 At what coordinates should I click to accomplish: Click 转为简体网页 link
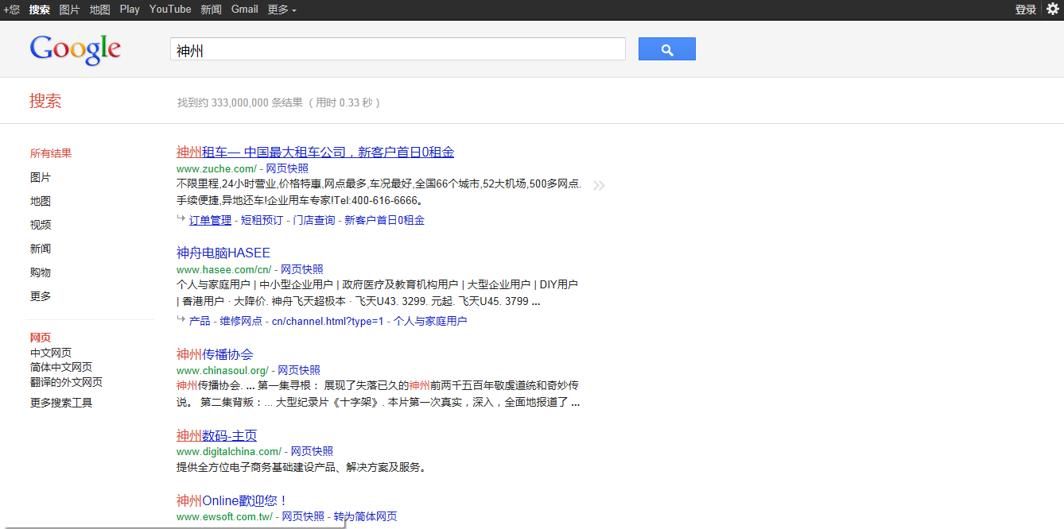[x=365, y=516]
